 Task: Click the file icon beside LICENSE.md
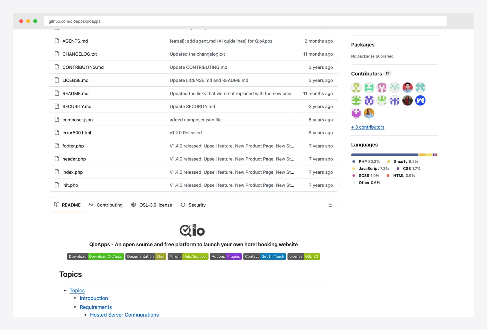click(x=57, y=80)
